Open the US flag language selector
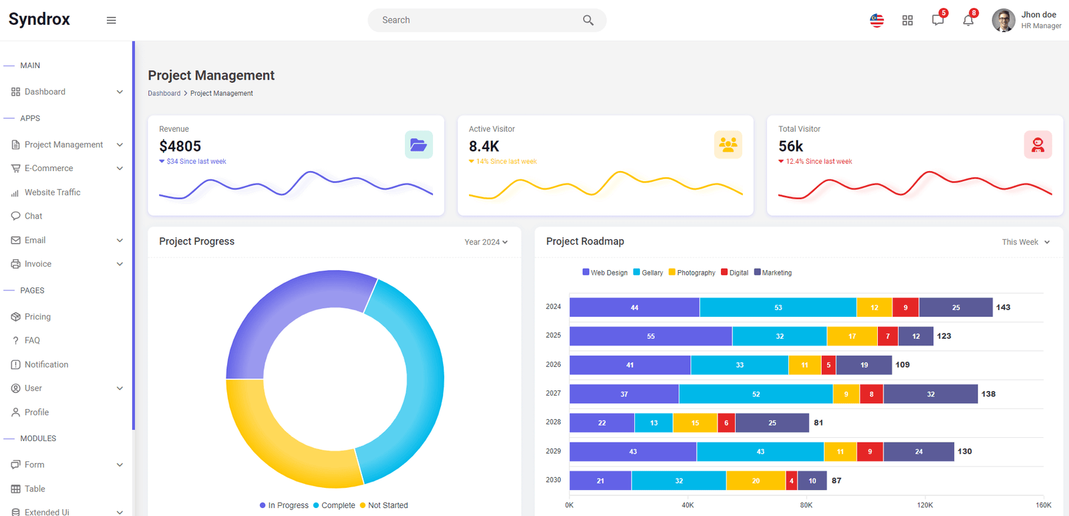Screen dimensions: 1069x516 click(877, 20)
